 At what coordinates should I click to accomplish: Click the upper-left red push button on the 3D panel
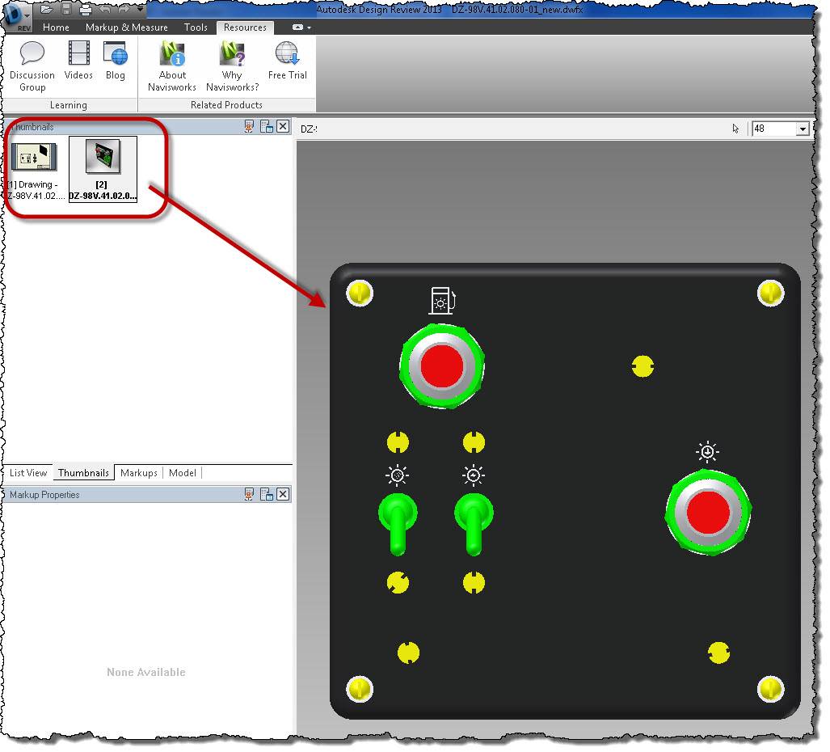442,366
